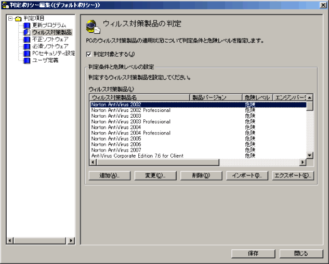Click the knight helmet header icon
This screenshot has height=264, width=329.
tap(93, 27)
